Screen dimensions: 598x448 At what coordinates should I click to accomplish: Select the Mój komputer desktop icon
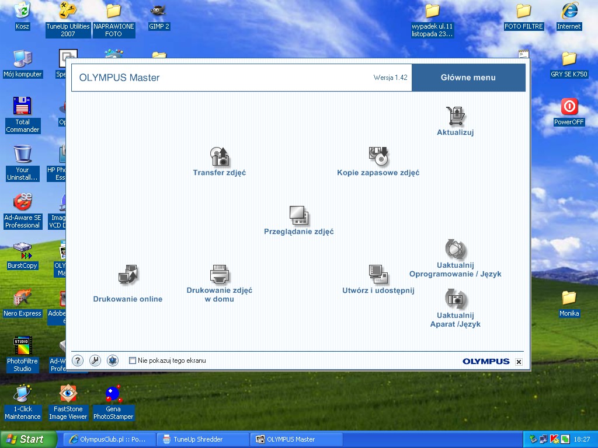pos(23,64)
